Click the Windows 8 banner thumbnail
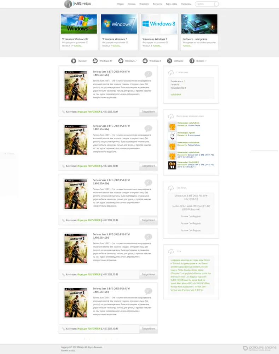This screenshot has width=279, height=354. click(x=159, y=24)
